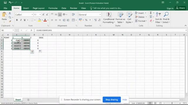This screenshot has width=188, height=105.
Task: Toggle Wrap Text icon
Action: 73,14
